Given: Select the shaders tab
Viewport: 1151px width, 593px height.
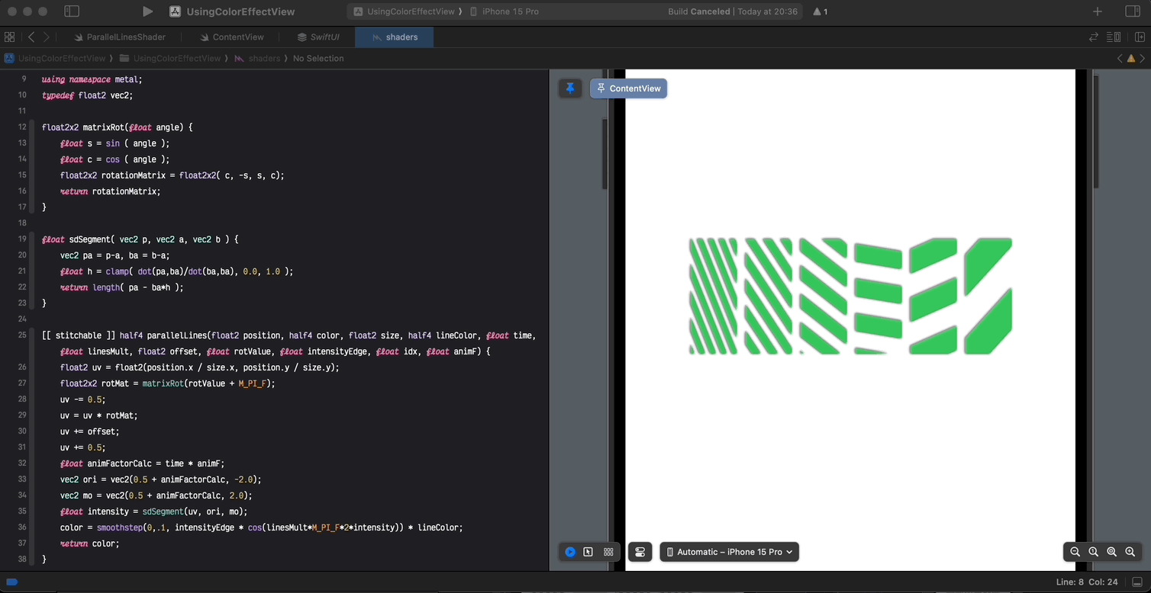Looking at the screenshot, I should (394, 37).
